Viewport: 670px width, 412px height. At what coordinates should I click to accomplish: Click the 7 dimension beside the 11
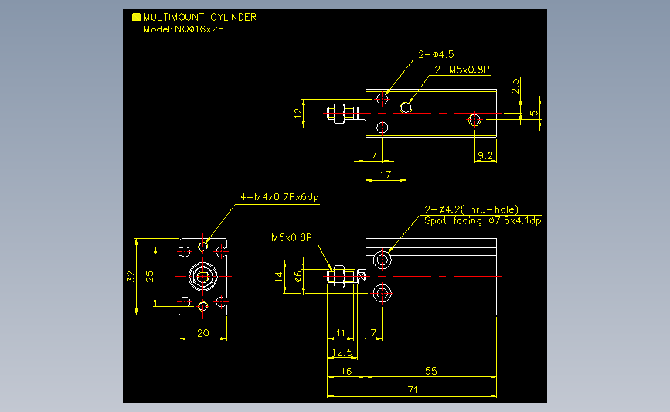(x=373, y=333)
